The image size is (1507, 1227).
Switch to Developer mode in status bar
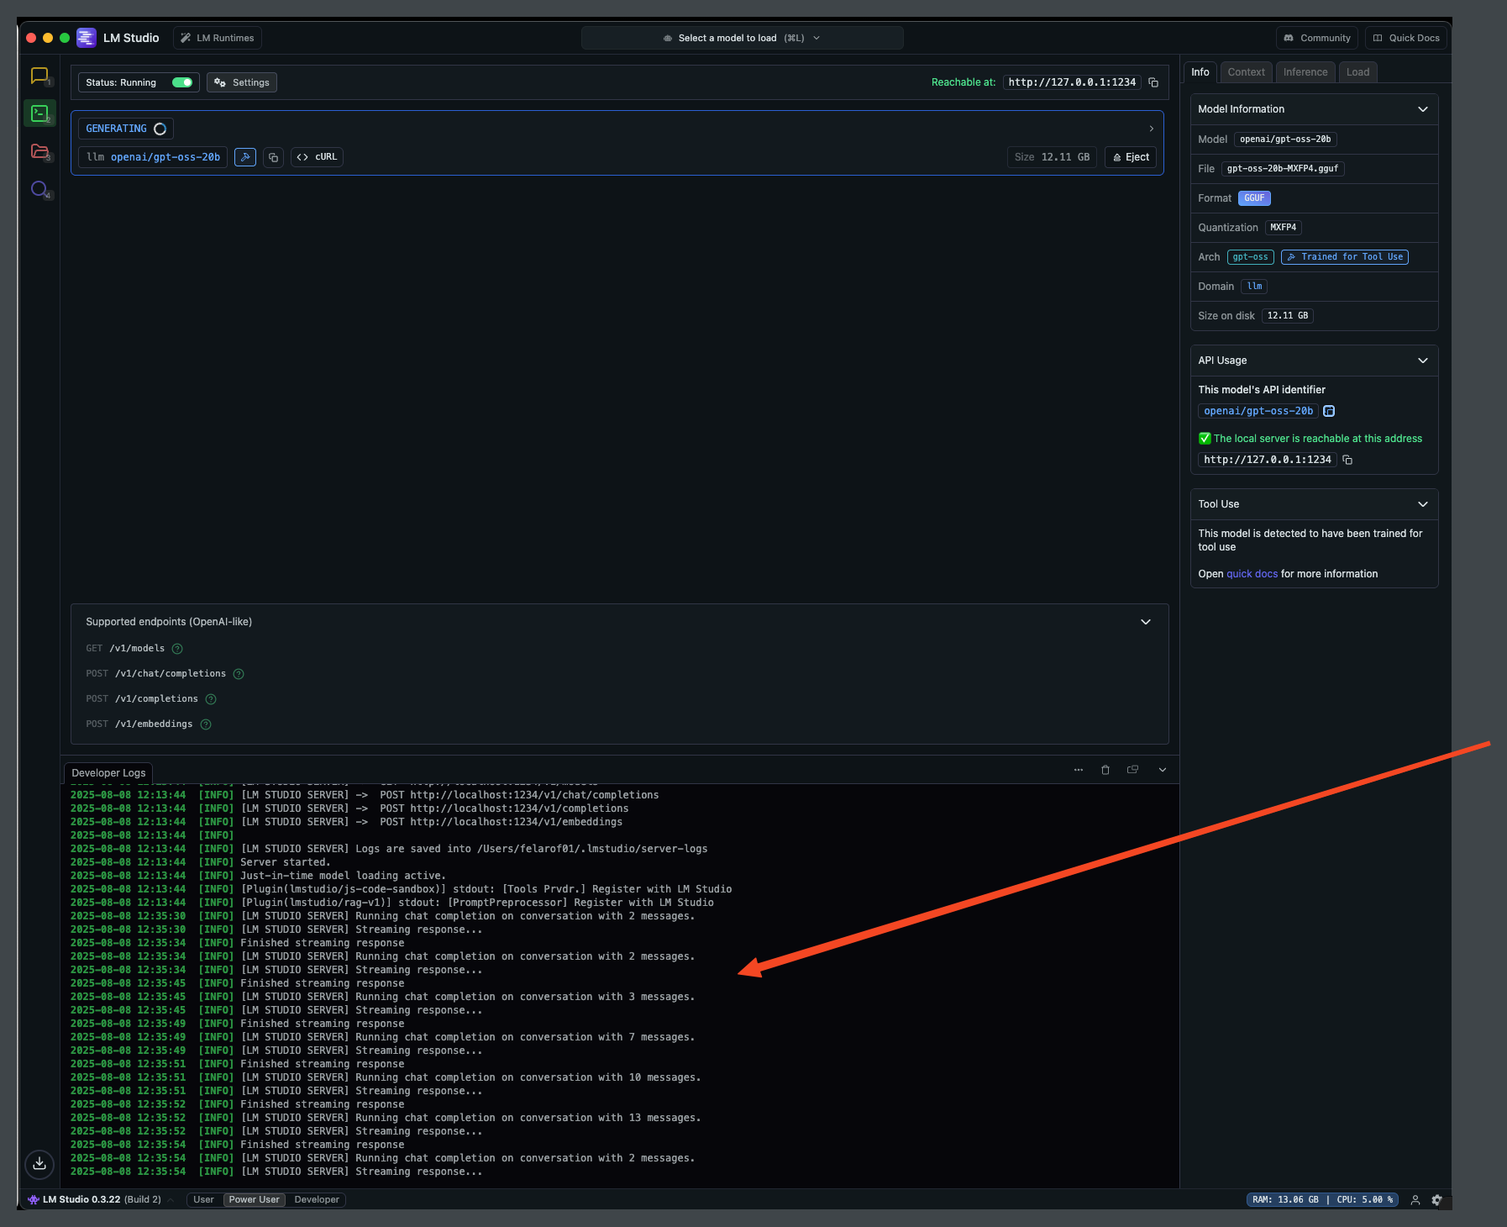pyautogui.click(x=316, y=1199)
